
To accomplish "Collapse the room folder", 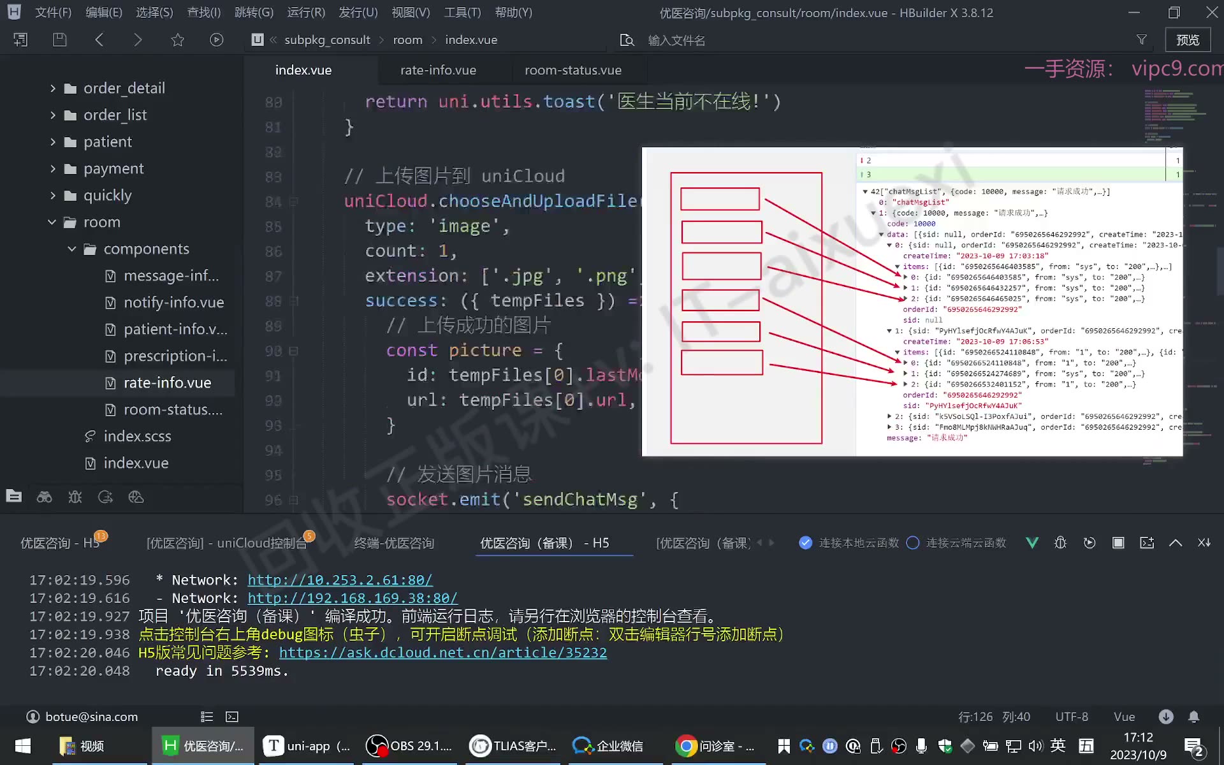I will point(52,222).
